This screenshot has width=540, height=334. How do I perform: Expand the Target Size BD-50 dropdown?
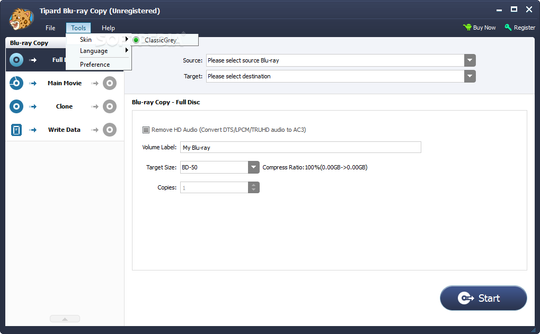pyautogui.click(x=253, y=167)
